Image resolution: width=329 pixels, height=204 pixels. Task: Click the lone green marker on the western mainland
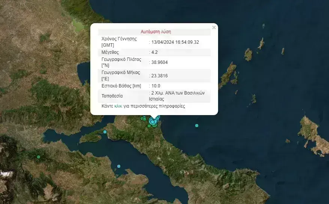pos(38,157)
